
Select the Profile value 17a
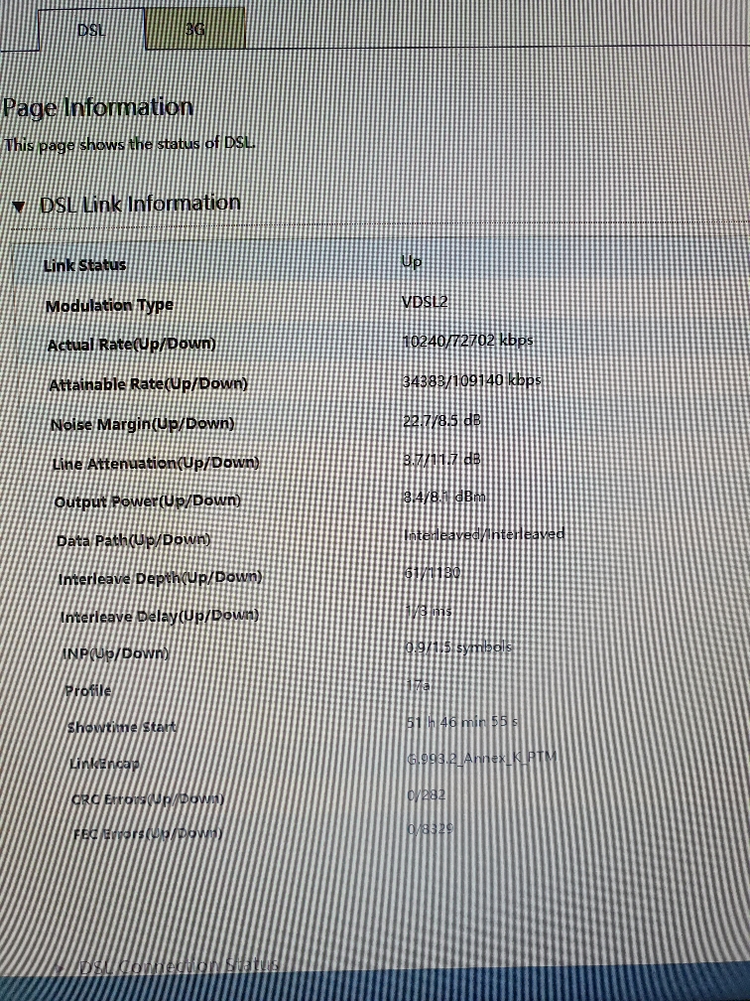point(418,685)
